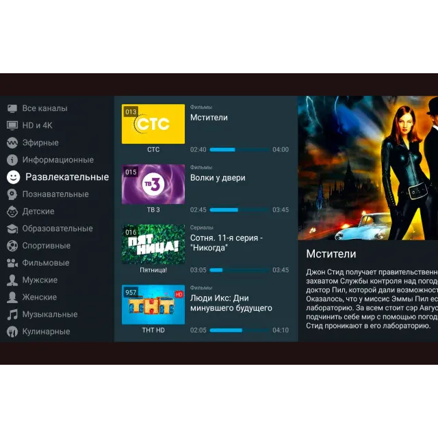The height and width of the screenshot is (438, 438).
Task: Click the Мстители description text
Action: (372, 299)
